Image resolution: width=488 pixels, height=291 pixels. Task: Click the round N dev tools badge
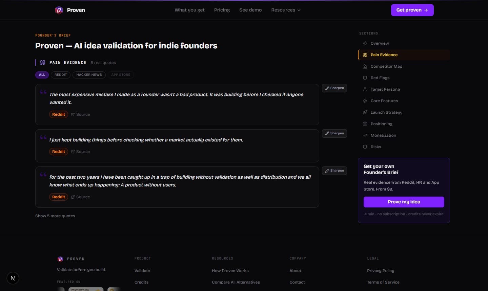pos(13,278)
